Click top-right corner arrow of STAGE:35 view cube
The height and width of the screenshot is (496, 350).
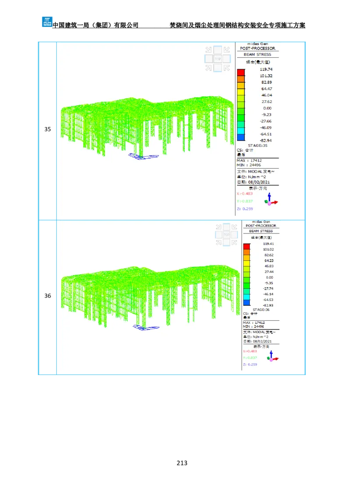tap(227, 50)
